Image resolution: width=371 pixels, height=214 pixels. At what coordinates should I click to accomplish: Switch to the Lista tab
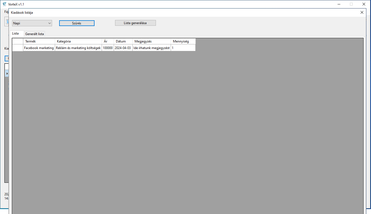[x=16, y=33]
